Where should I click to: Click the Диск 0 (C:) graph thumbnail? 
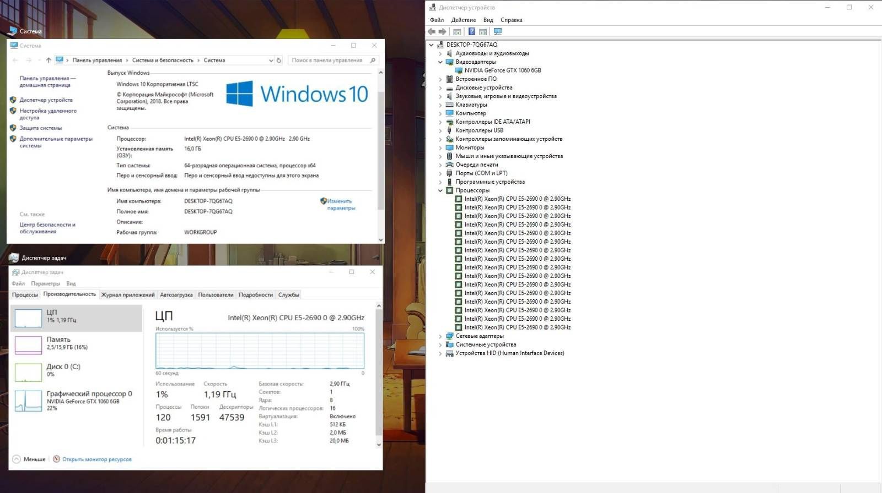28,372
